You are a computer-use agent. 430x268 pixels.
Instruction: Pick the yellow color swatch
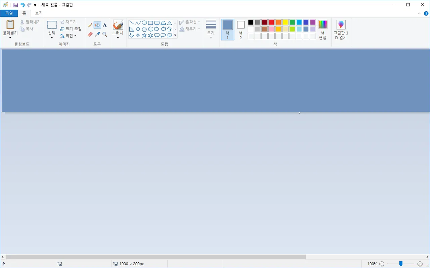tap(285, 22)
